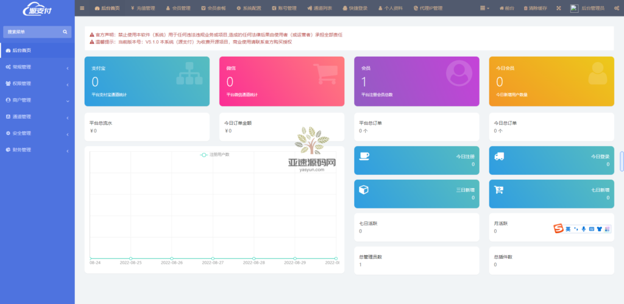The width and height of the screenshot is (624, 304).
Task: Click the 平台总订单 stat panel
Action: [417, 127]
